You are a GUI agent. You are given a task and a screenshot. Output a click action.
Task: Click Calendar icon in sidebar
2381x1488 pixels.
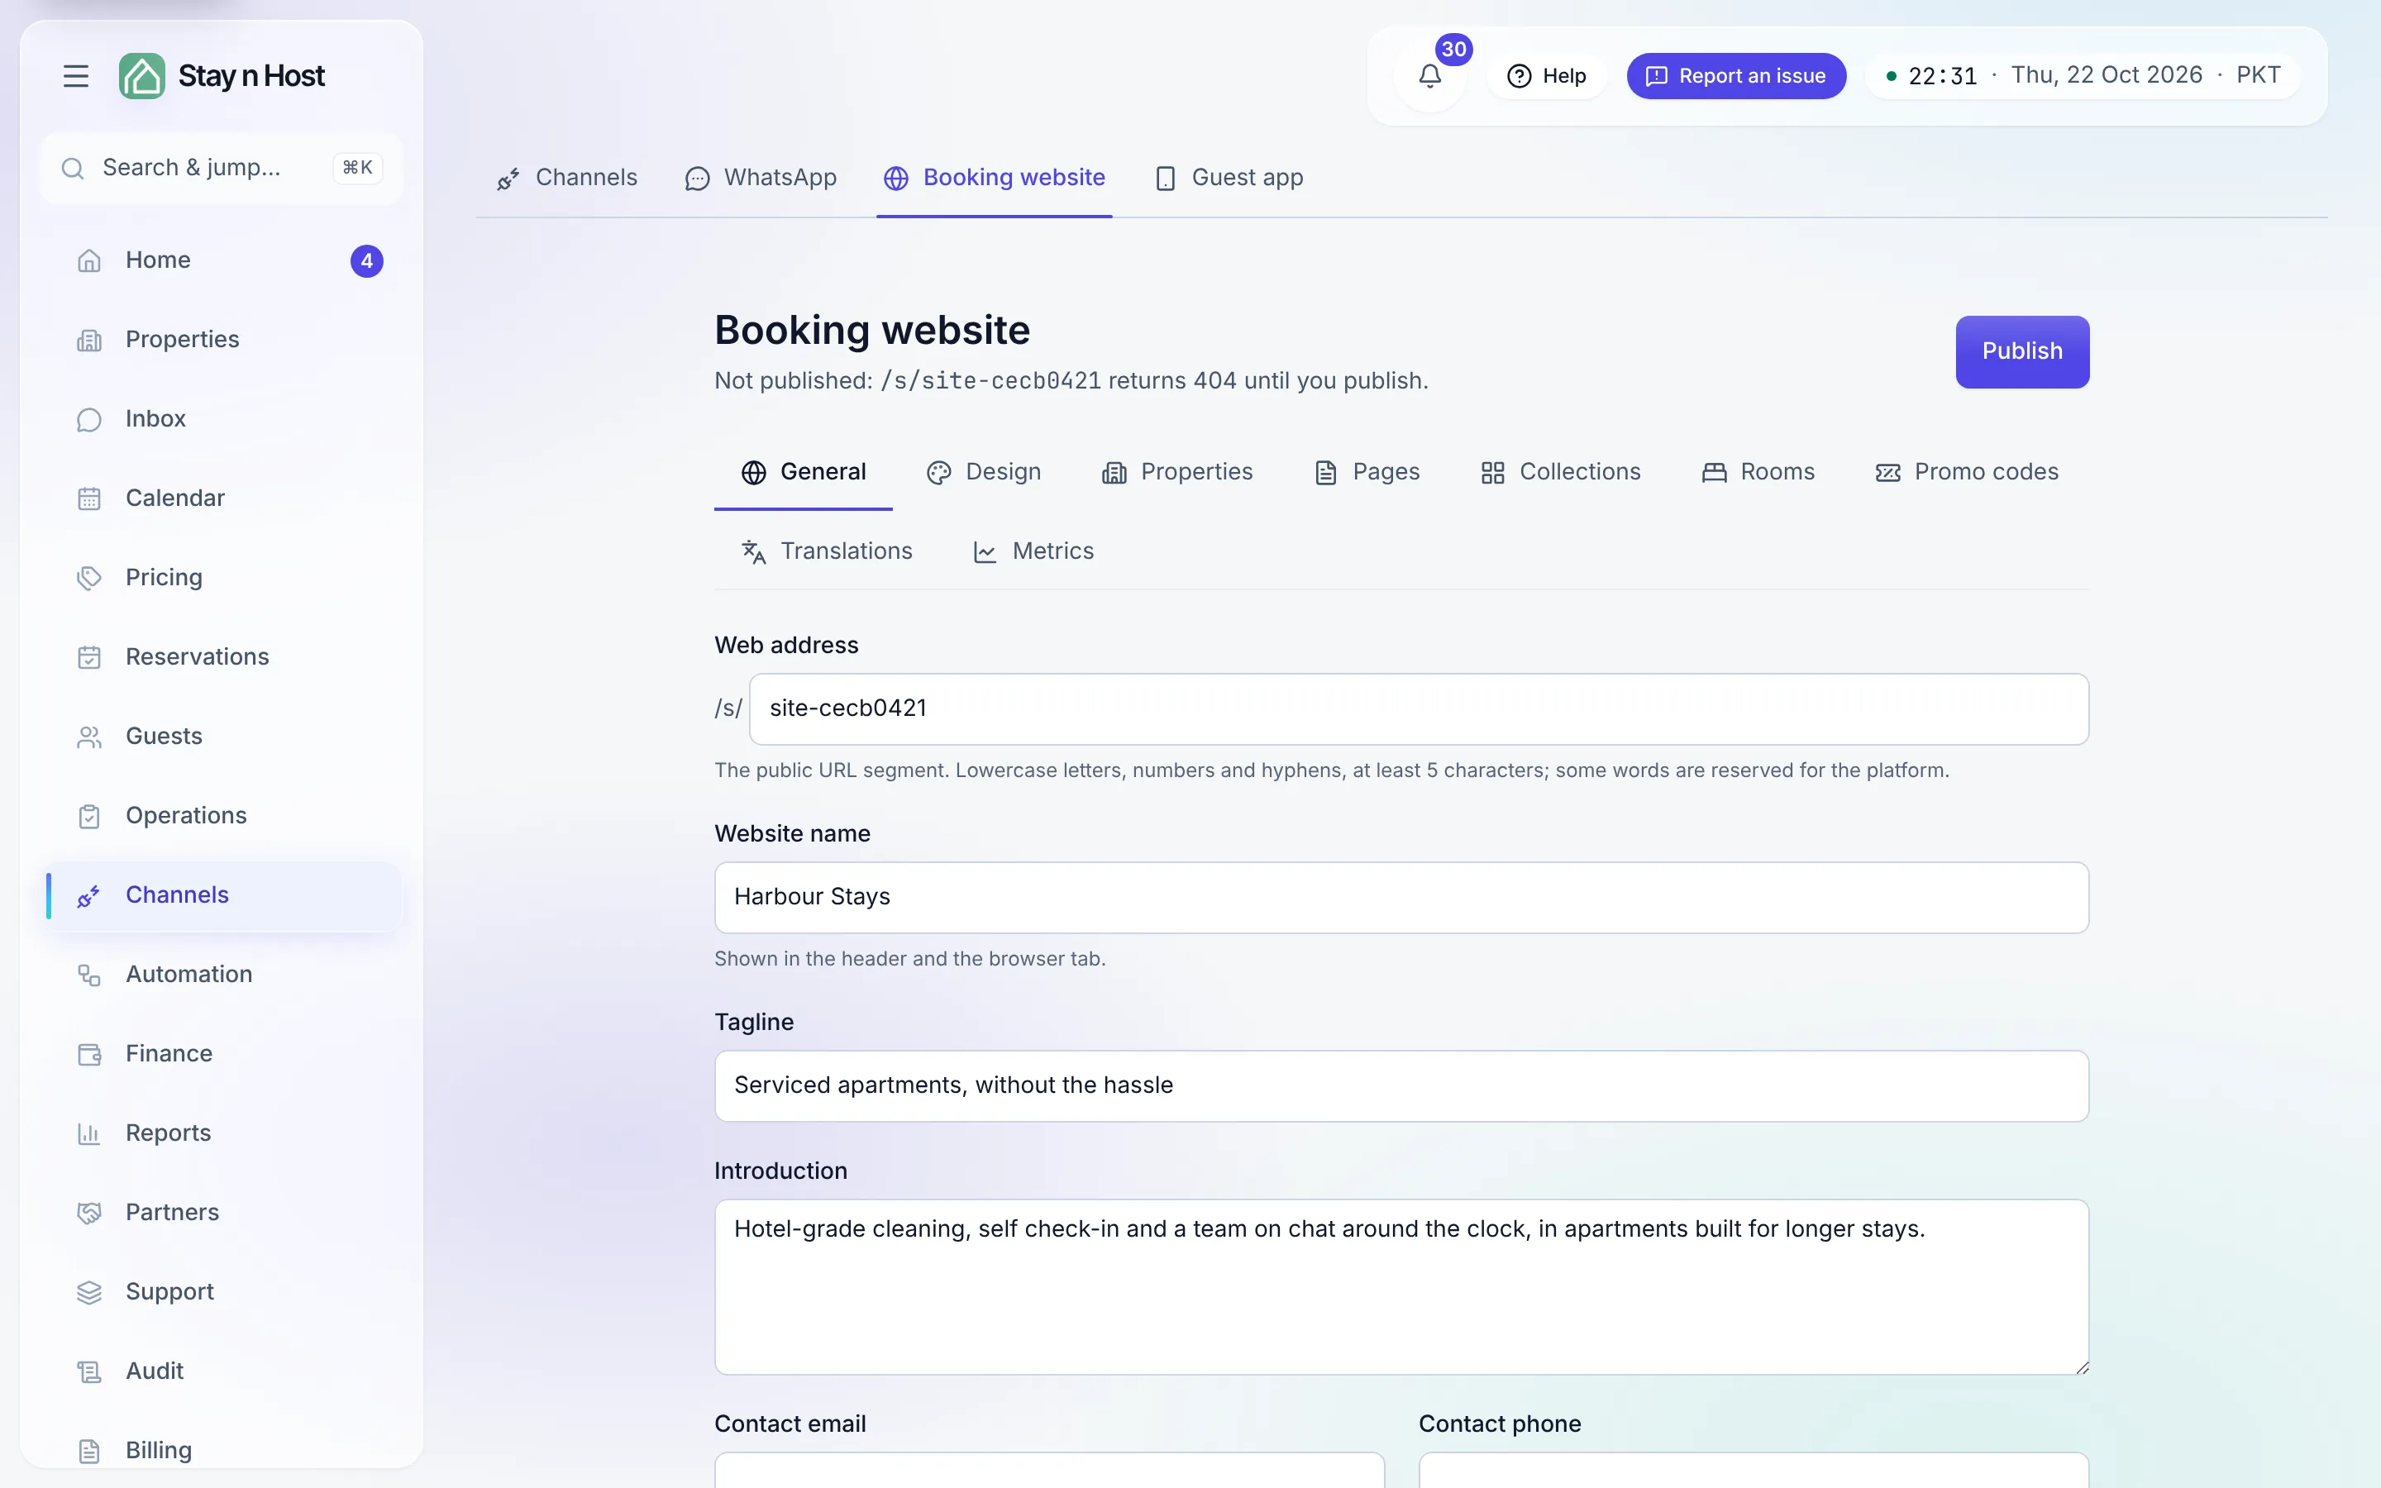tap(89, 499)
